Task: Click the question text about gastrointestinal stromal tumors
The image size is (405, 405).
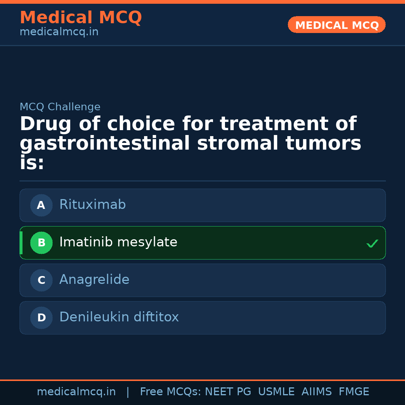Action: pos(190,144)
